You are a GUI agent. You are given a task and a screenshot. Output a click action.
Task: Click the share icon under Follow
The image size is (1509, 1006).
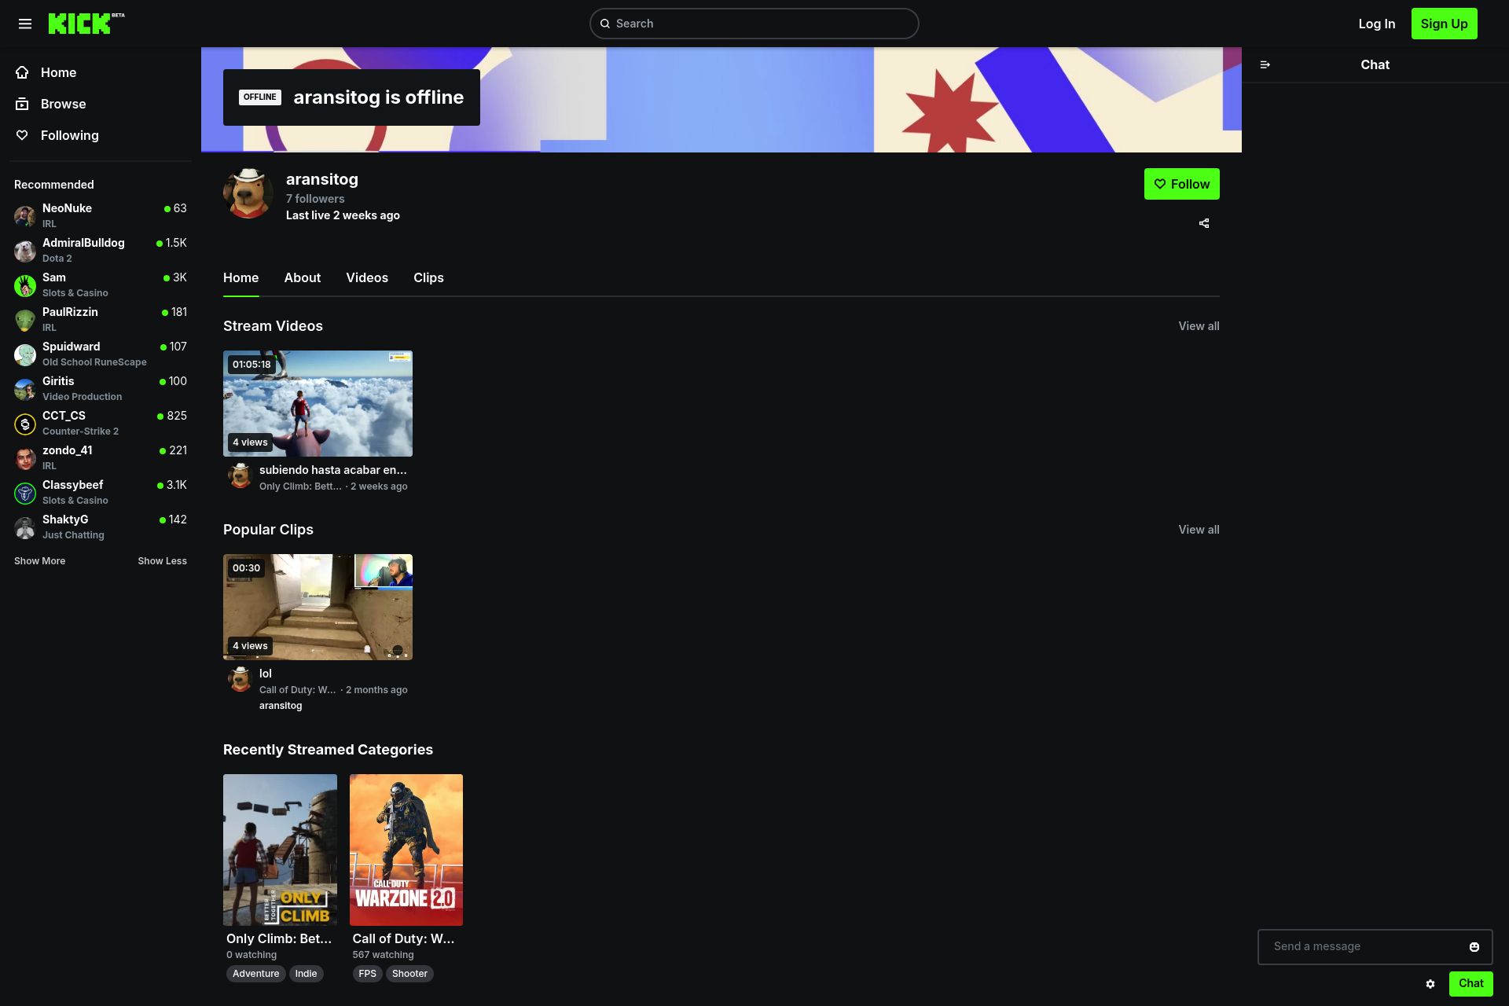point(1203,223)
